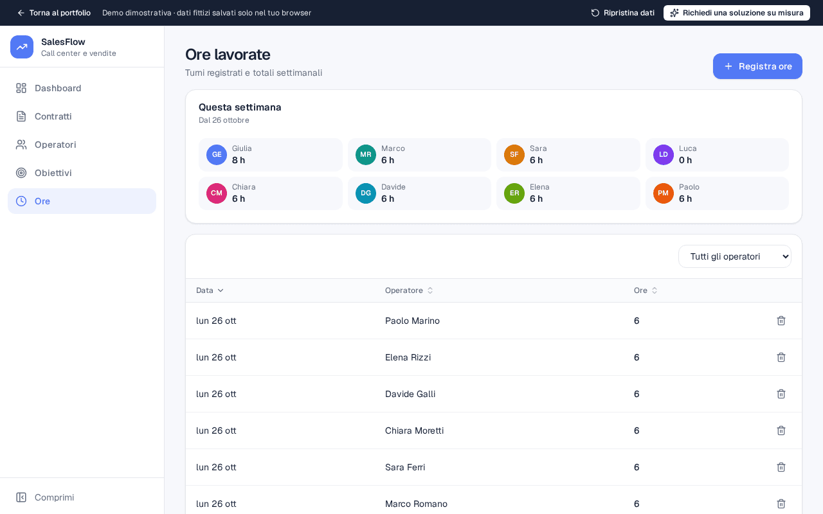Click the Paolo Marino operator cell
Viewport: 823px width, 514px height.
(412, 321)
